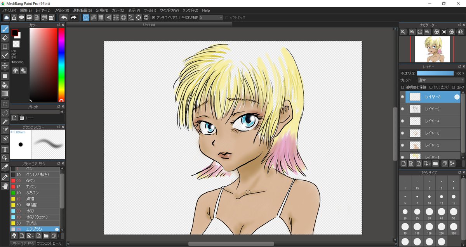Zoom in on the navigator

pos(412,32)
